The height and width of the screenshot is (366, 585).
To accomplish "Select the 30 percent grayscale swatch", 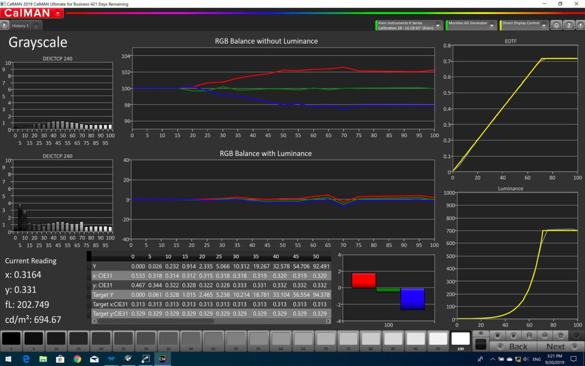I will [146, 341].
